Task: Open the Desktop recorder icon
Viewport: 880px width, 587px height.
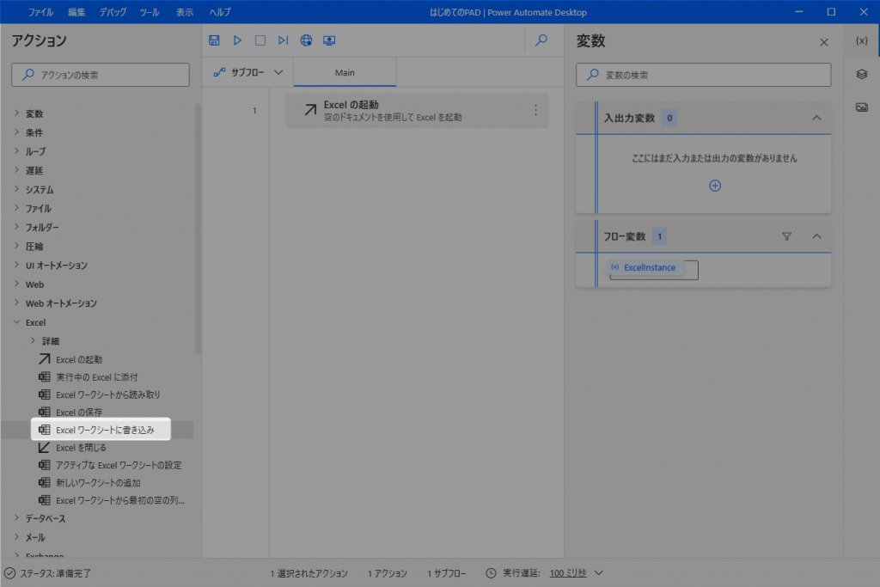Action: pos(329,40)
